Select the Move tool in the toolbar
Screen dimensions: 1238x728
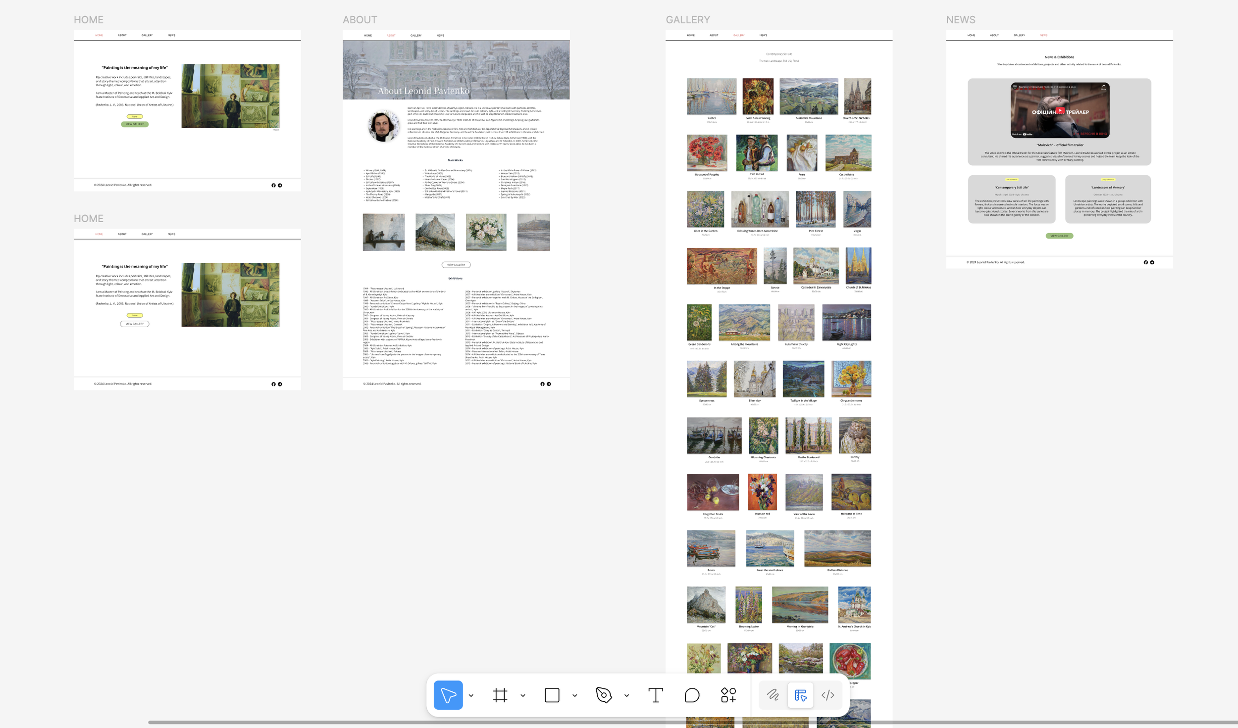click(448, 695)
